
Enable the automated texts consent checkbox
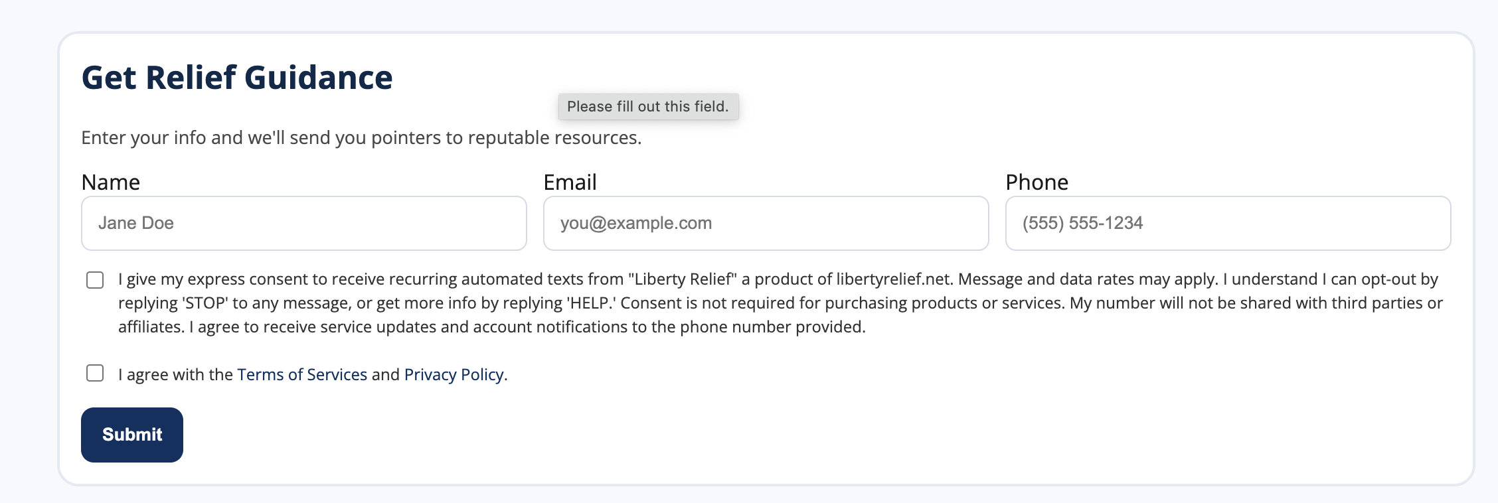[95, 280]
